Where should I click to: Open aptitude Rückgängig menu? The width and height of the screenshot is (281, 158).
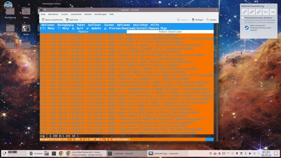tap(65, 25)
